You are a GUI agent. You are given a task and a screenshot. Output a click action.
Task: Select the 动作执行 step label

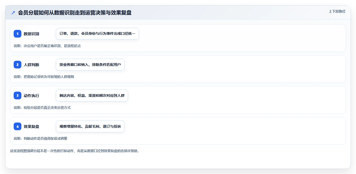click(31, 95)
